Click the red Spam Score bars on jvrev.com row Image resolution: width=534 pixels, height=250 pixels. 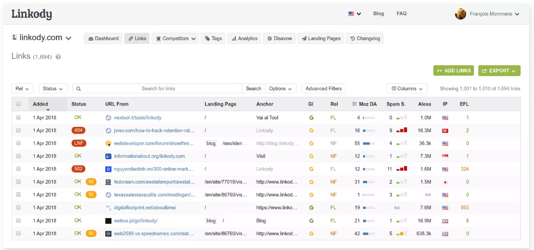click(402, 130)
